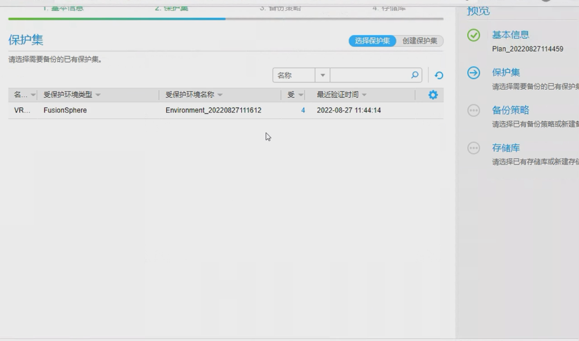Viewport: 579px width, 341px height.
Task: Click the pending icon beside 备份策略
Action: [473, 111]
